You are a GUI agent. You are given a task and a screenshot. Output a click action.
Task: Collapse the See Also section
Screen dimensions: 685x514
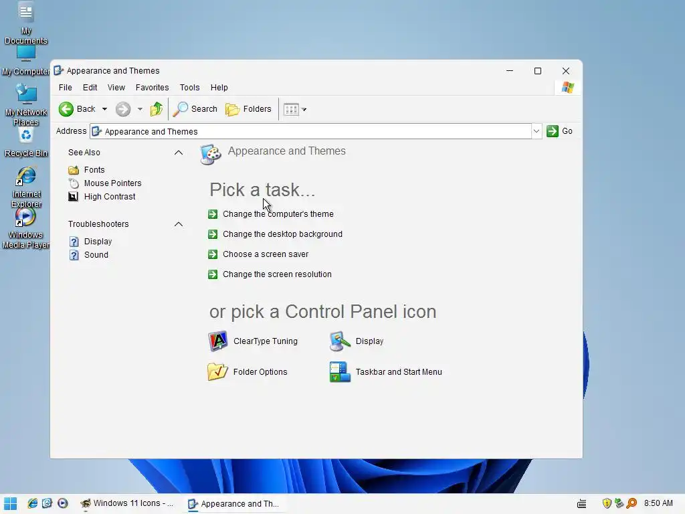coord(178,153)
